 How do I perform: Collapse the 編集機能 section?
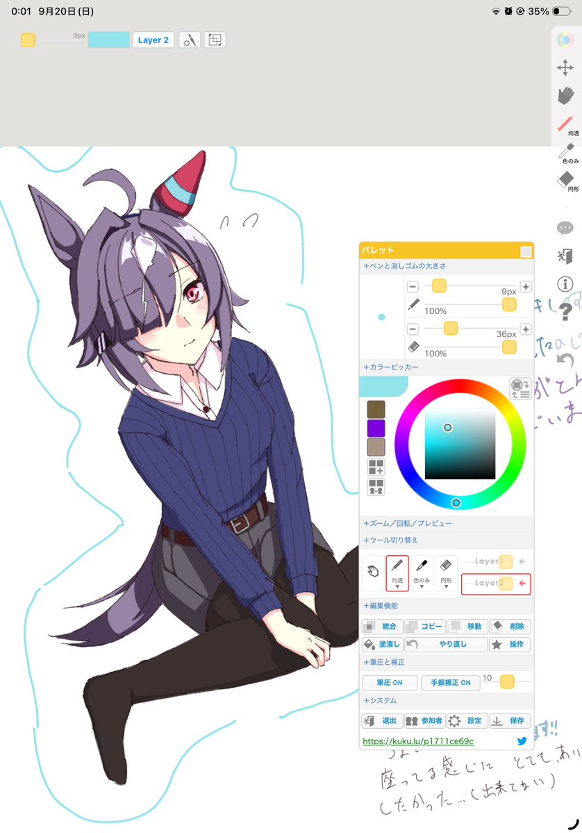point(447,606)
